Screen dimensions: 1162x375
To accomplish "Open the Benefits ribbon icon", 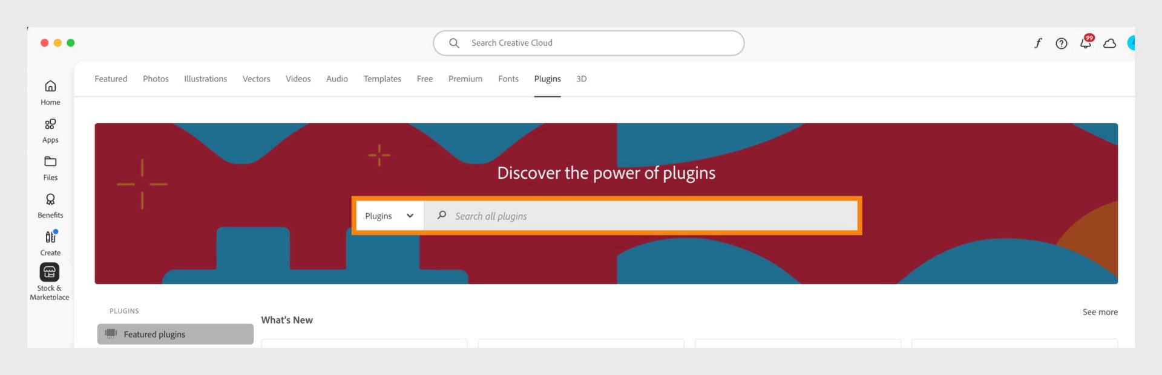I will (50, 199).
